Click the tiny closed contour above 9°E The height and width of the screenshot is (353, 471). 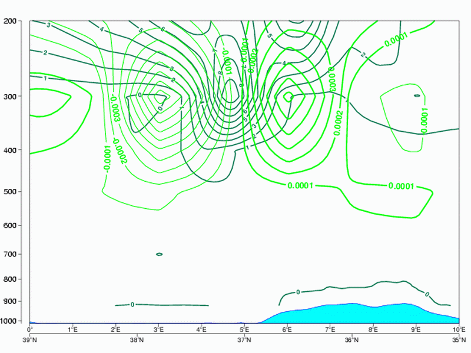tap(417, 95)
